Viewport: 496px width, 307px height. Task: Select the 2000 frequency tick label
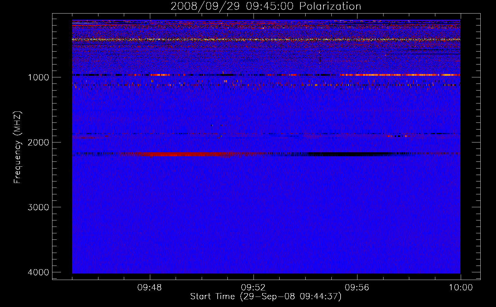click(x=38, y=142)
